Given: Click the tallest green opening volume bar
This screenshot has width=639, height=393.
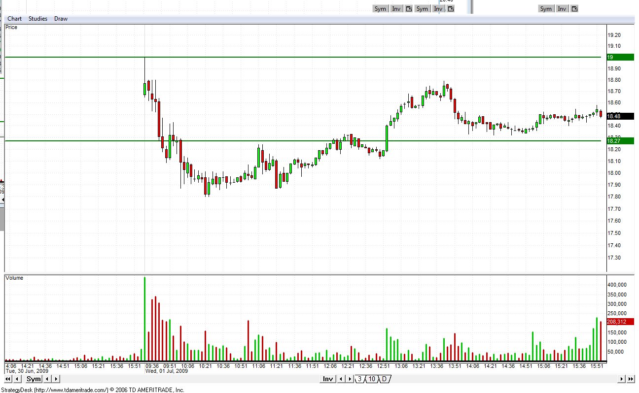Looking at the screenshot, I should (x=144, y=319).
